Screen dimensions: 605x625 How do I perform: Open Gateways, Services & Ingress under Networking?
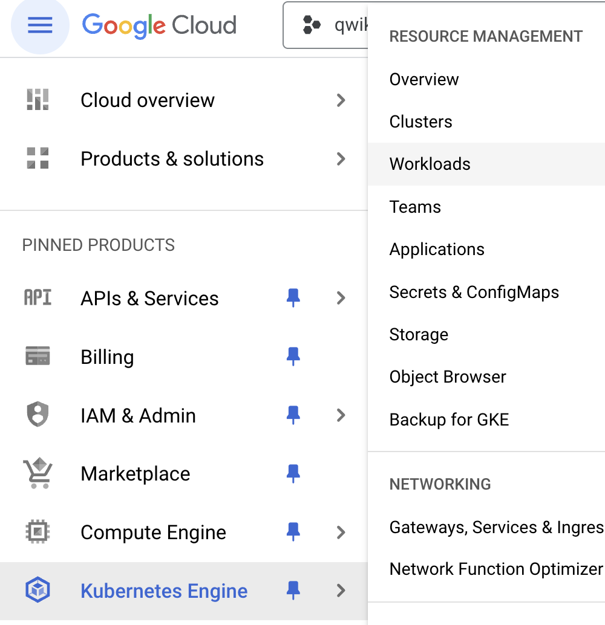point(496,527)
